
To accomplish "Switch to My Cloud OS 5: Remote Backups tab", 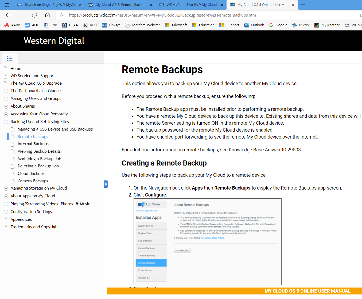I will tap(121, 5).
